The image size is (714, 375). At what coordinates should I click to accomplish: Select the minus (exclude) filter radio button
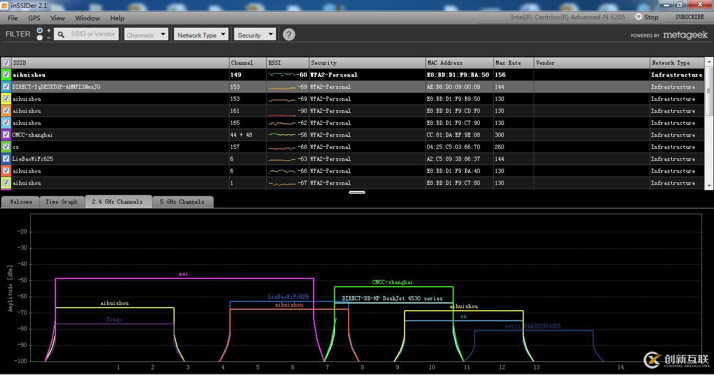(40, 38)
